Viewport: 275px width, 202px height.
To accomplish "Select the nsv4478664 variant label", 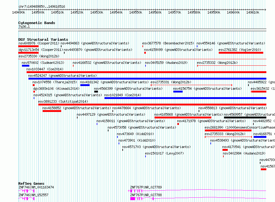I will [x=146, y=108].
